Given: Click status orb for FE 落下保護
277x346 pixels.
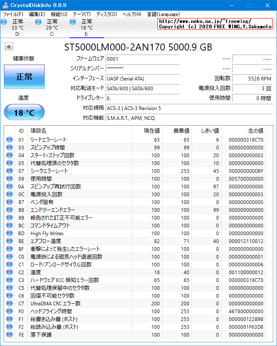Looking at the screenshot, I should (x=9, y=335).
